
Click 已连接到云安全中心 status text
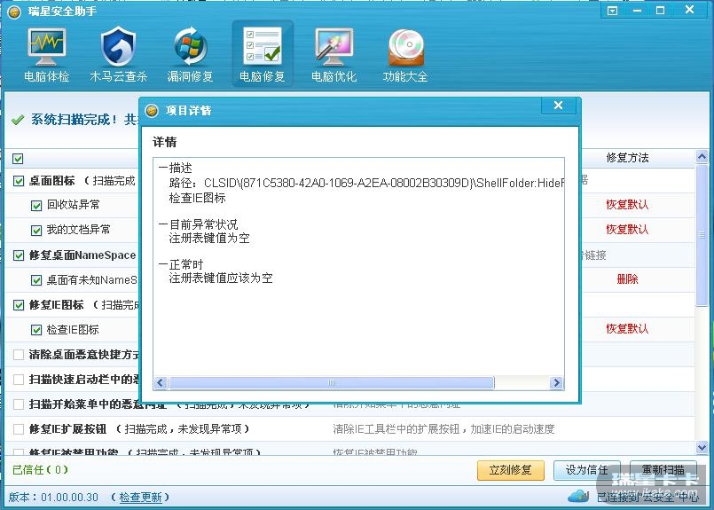point(647,498)
